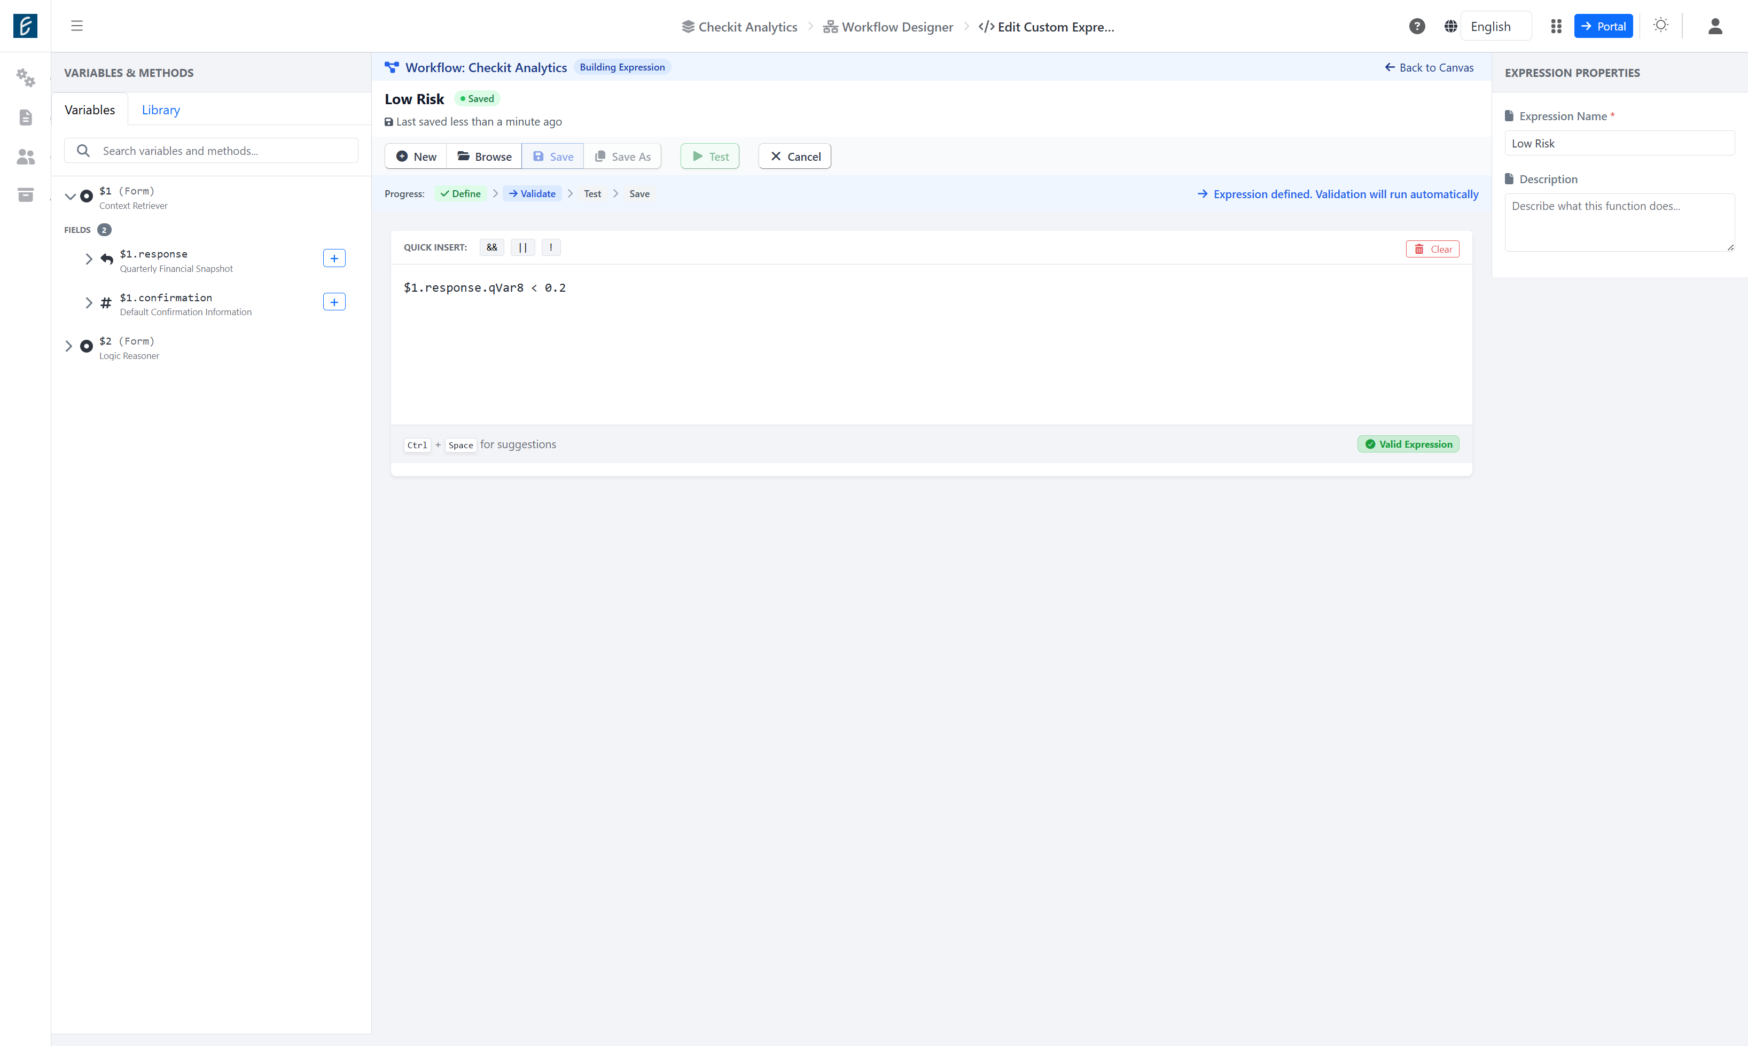Toggle light/dark theme sun icon

(1660, 25)
